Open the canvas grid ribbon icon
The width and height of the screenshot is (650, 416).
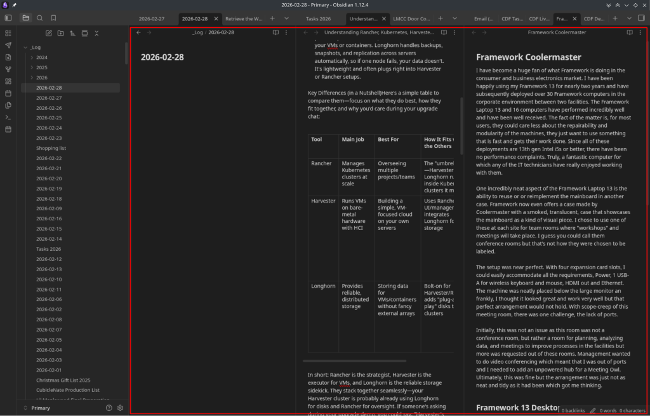tap(8, 81)
